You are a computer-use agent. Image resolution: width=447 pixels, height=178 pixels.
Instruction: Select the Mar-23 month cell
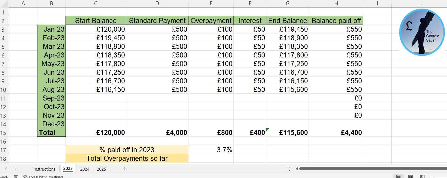51,46
